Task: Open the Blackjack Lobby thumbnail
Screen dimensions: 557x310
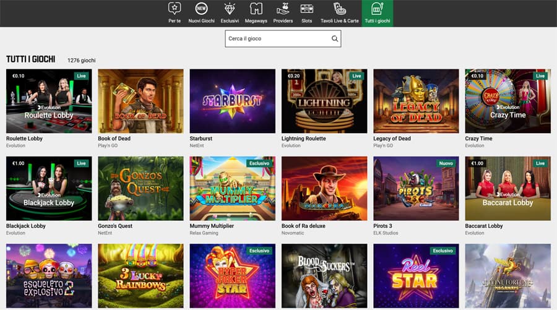Action: 49,189
